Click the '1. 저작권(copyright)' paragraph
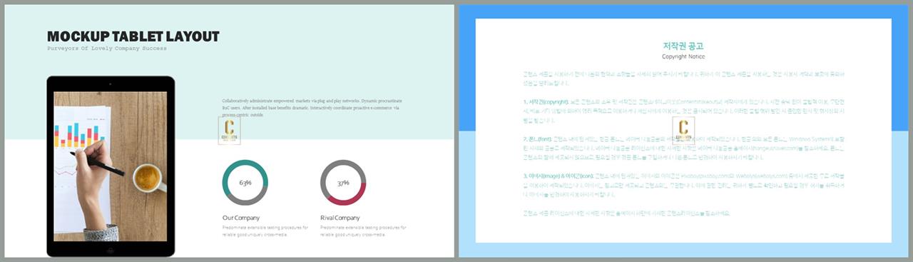This screenshot has width=913, height=262. (x=683, y=111)
